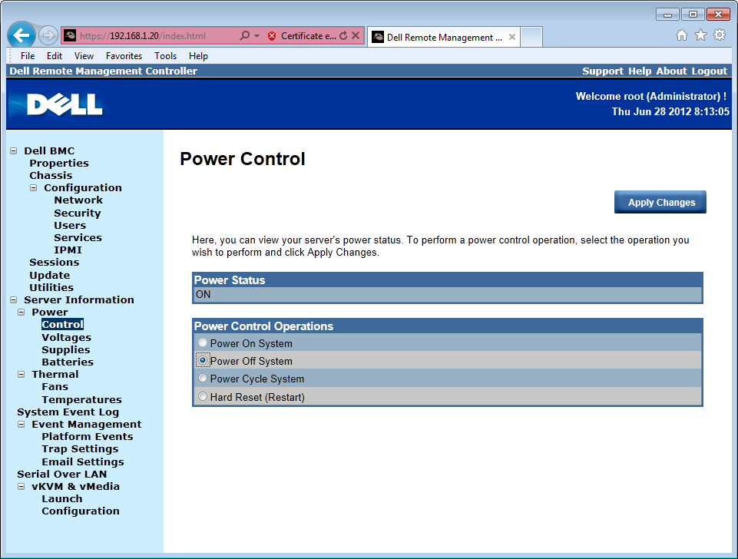738x559 pixels.
Task: Open browser Tools gear icon
Action: point(720,35)
